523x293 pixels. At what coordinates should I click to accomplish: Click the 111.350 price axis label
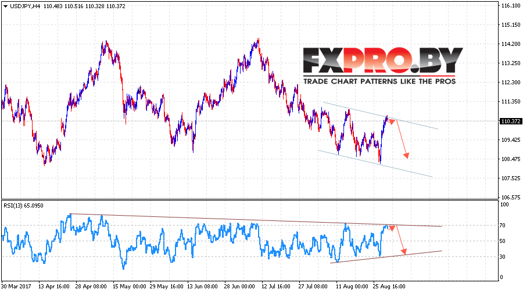[511, 102]
